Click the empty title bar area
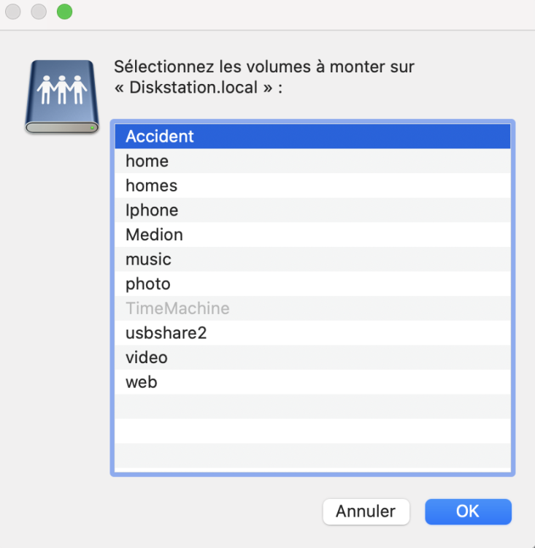The width and height of the screenshot is (535, 548). pos(292,13)
